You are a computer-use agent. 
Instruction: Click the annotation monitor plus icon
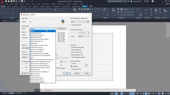[x=153, y=93]
